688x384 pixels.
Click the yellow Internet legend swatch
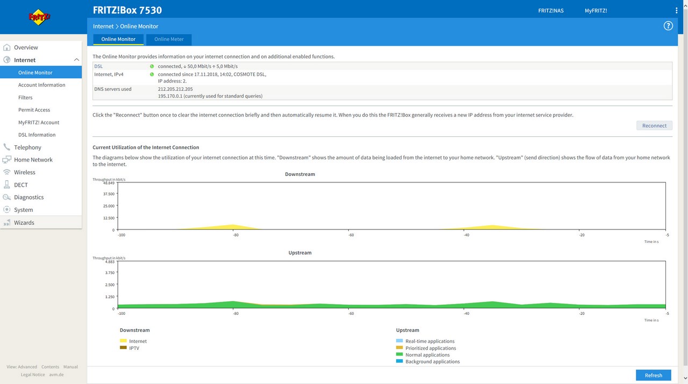tap(123, 341)
